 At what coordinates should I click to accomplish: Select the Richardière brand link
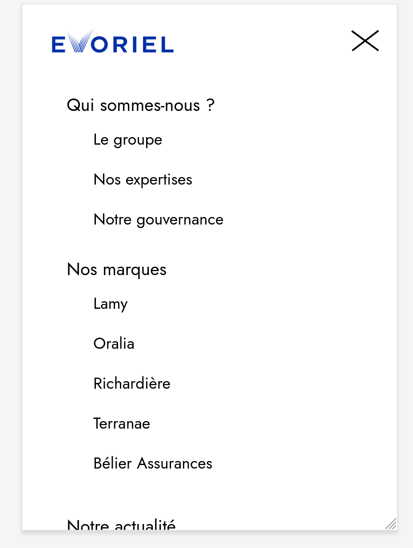[131, 383]
